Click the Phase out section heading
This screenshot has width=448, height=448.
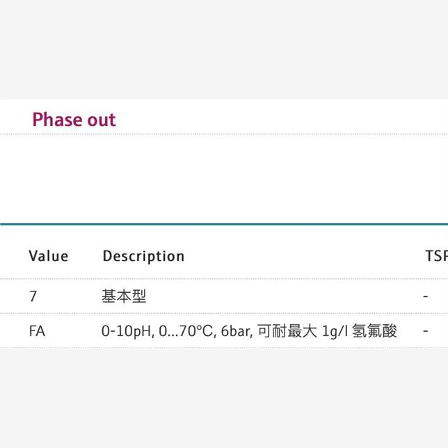click(x=74, y=120)
